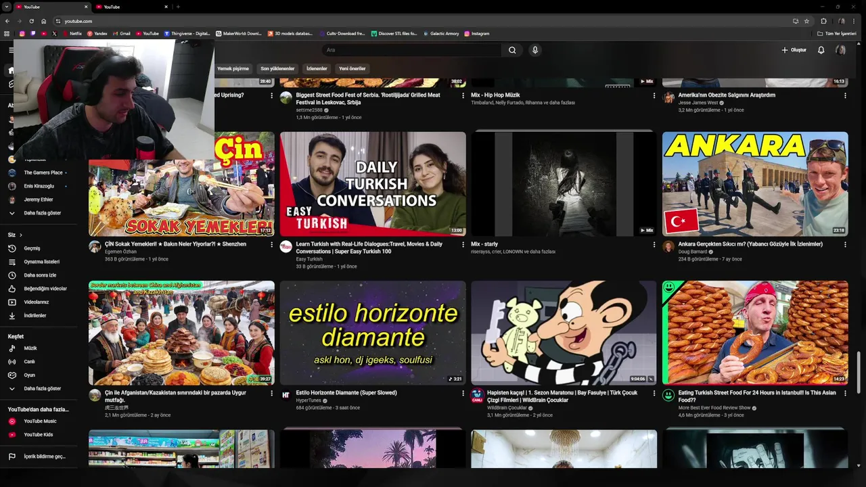Click the YouTube Ara search field
This screenshot has width=866, height=487.
[411, 50]
